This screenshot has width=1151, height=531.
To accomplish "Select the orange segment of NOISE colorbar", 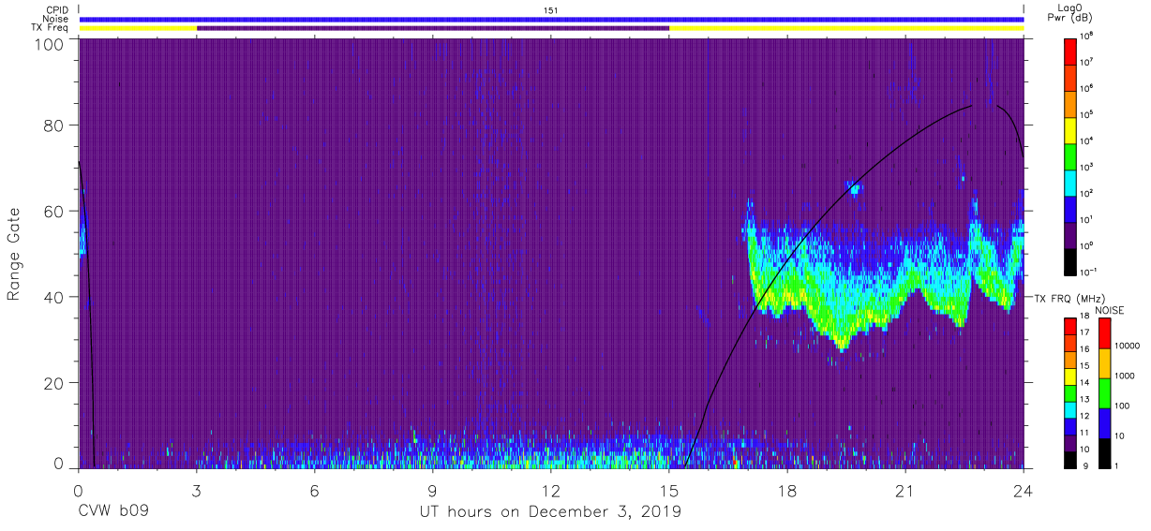I will click(1105, 363).
